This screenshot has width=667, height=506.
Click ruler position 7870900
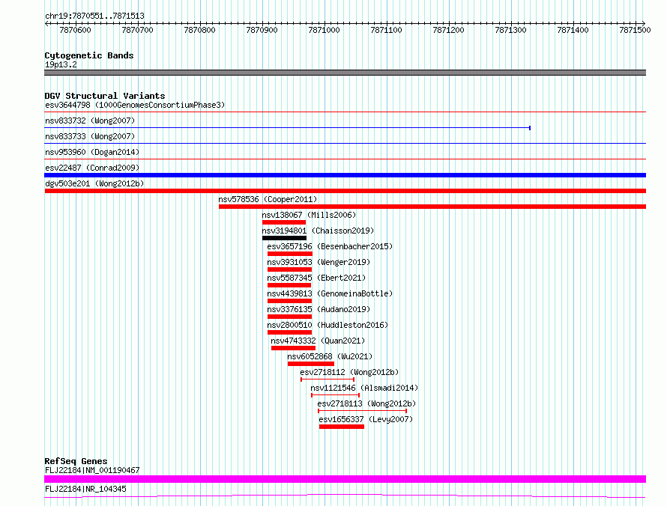tap(262, 30)
